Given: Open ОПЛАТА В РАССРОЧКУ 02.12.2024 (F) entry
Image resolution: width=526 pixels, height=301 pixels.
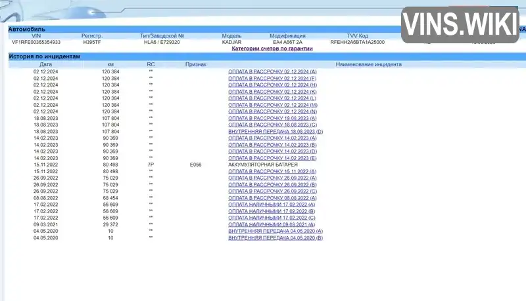Looking at the screenshot, I should [x=272, y=78].
